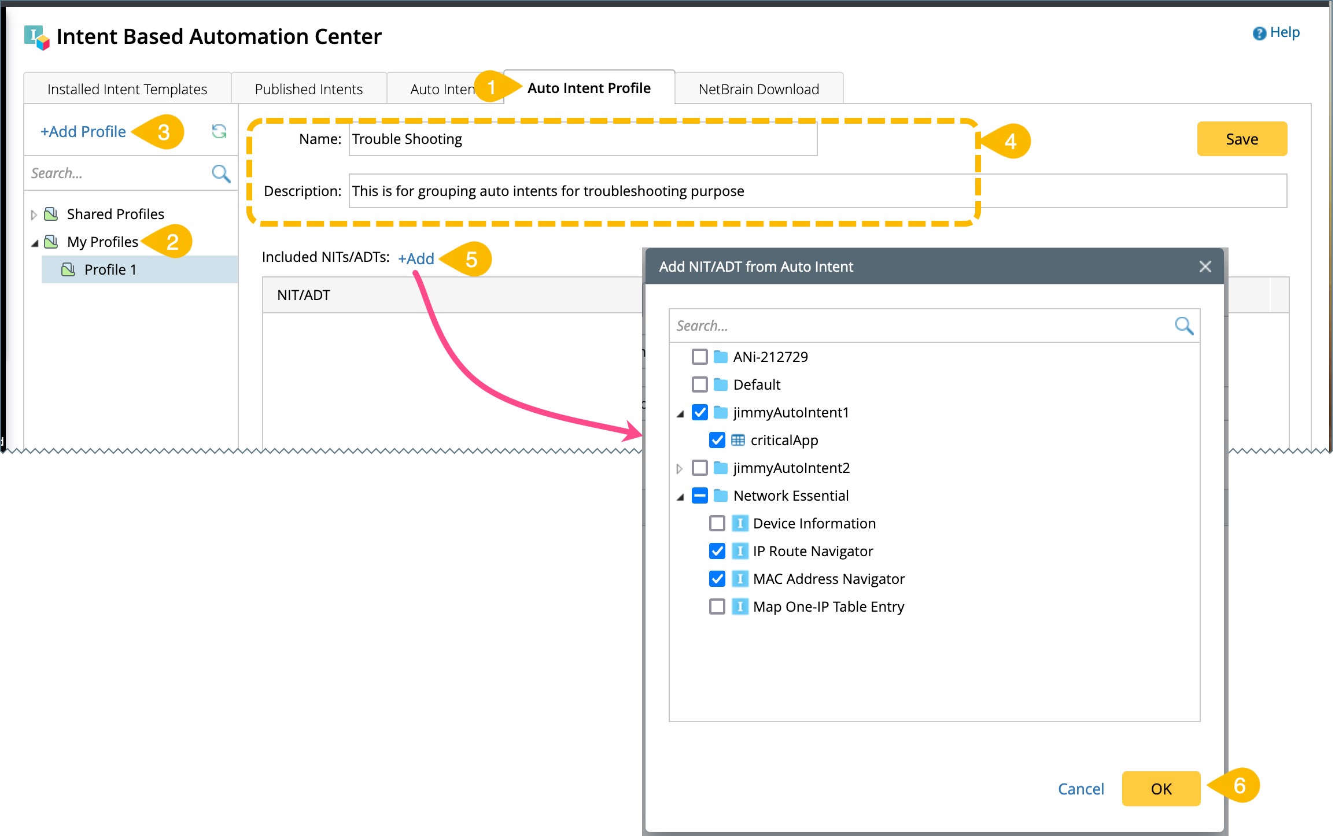This screenshot has height=836, width=1335.
Task: Check the ANi-212729 folder checkbox
Action: tap(699, 357)
